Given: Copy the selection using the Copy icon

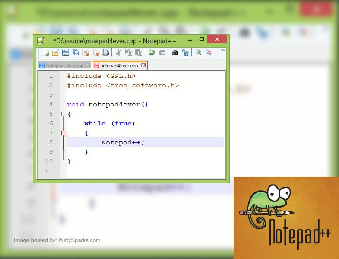Looking at the screenshot, I should (129, 52).
